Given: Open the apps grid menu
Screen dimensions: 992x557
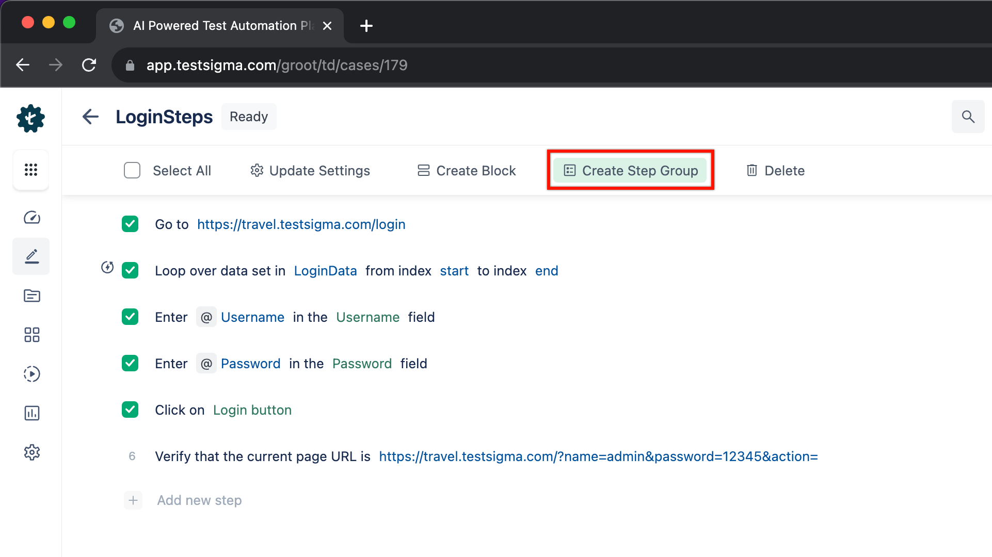Looking at the screenshot, I should tap(31, 170).
